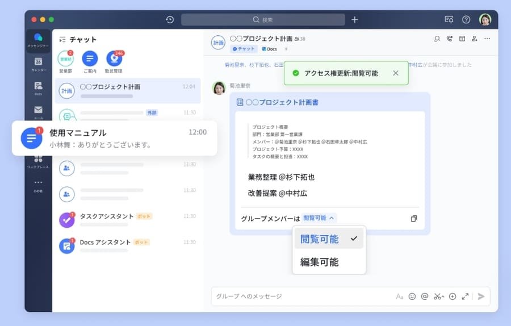This screenshot has height=326, width=511.
Task: Switch to the Docs tab in the header
Action: tap(270, 49)
